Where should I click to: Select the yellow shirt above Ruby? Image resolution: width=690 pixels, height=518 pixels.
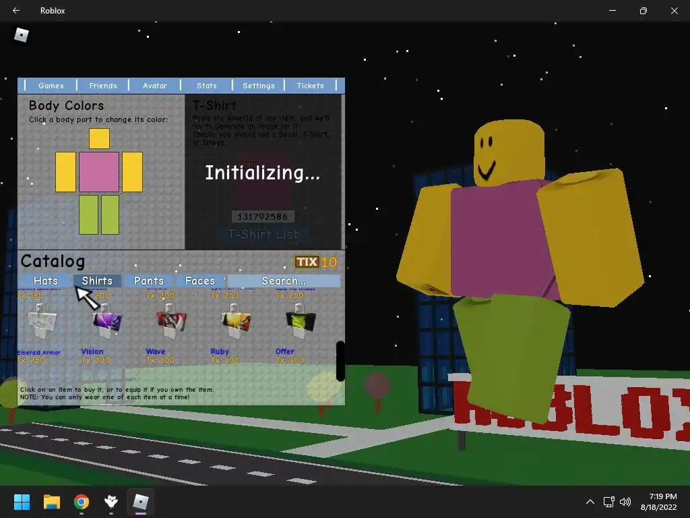[236, 322]
